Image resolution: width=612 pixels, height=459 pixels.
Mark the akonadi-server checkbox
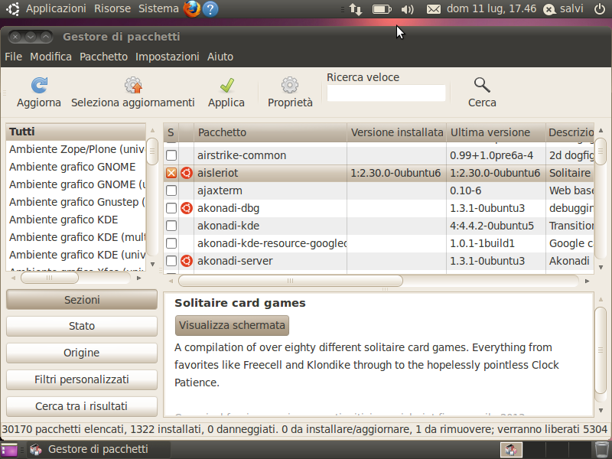pyautogui.click(x=171, y=261)
